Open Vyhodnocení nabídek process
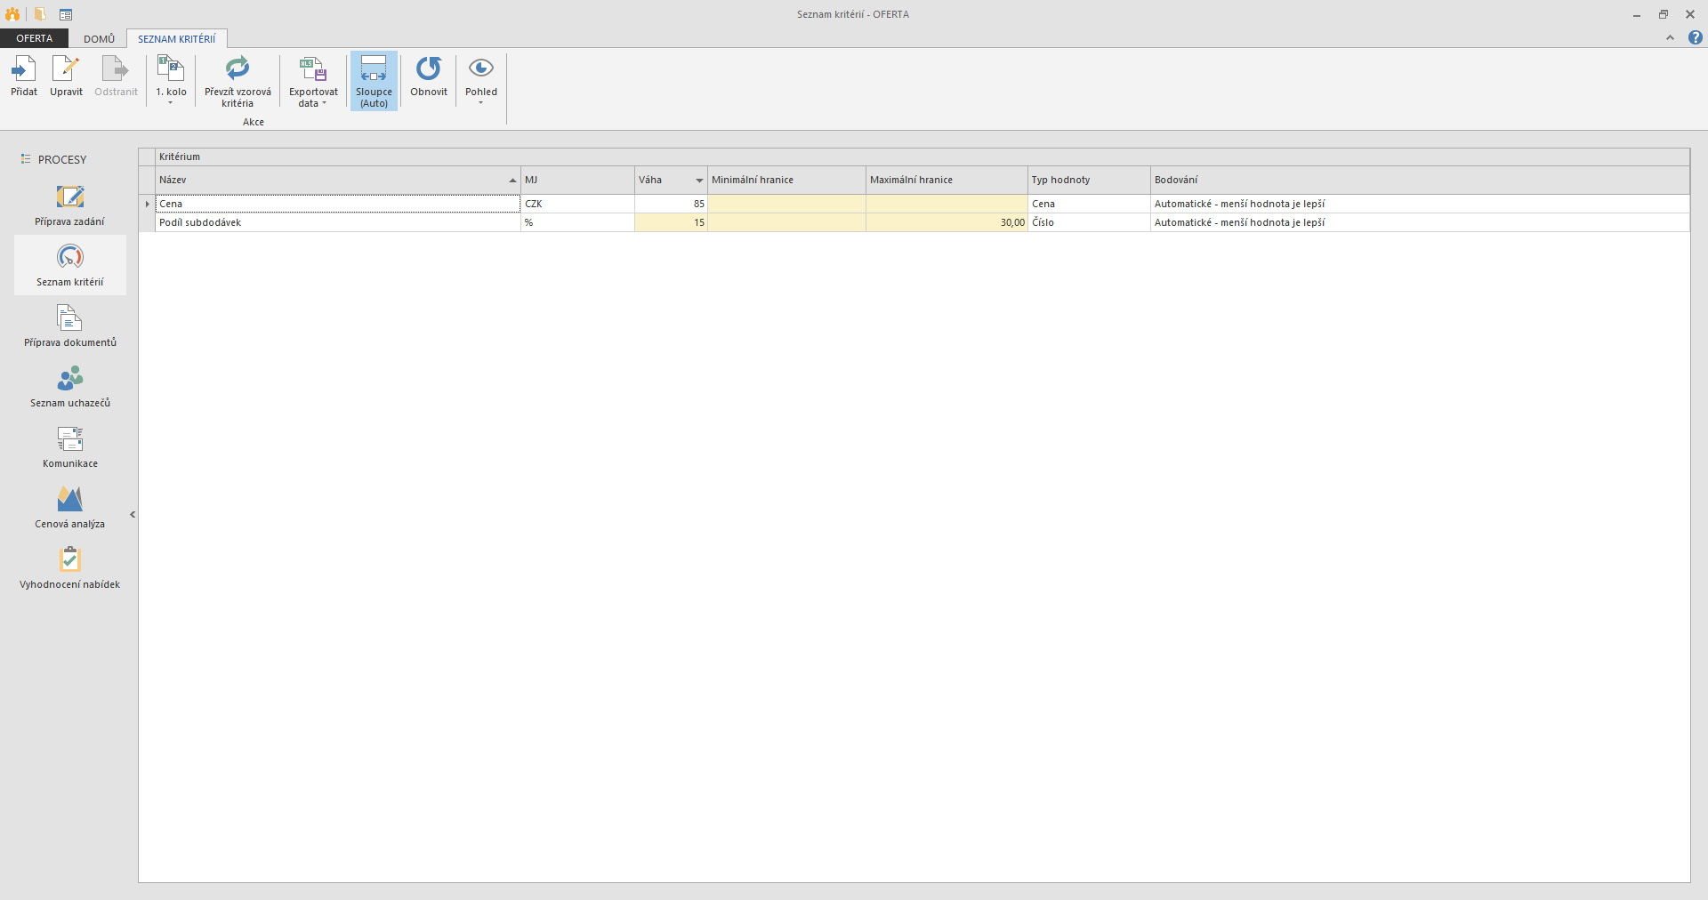 point(70,567)
